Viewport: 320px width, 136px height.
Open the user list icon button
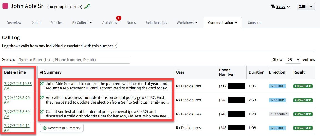click(x=302, y=7)
